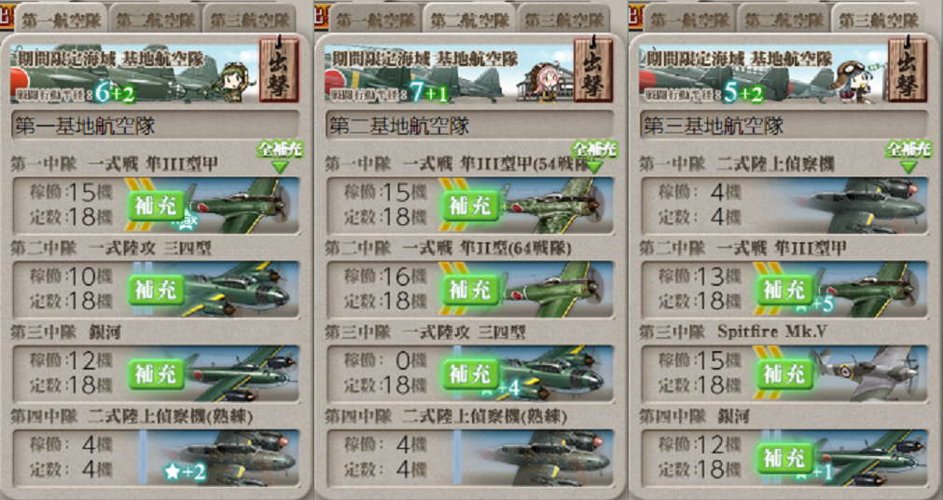This screenshot has width=943, height=500.
Task: Select the Spitfire Mk.V aircraft image
Action: [866, 373]
